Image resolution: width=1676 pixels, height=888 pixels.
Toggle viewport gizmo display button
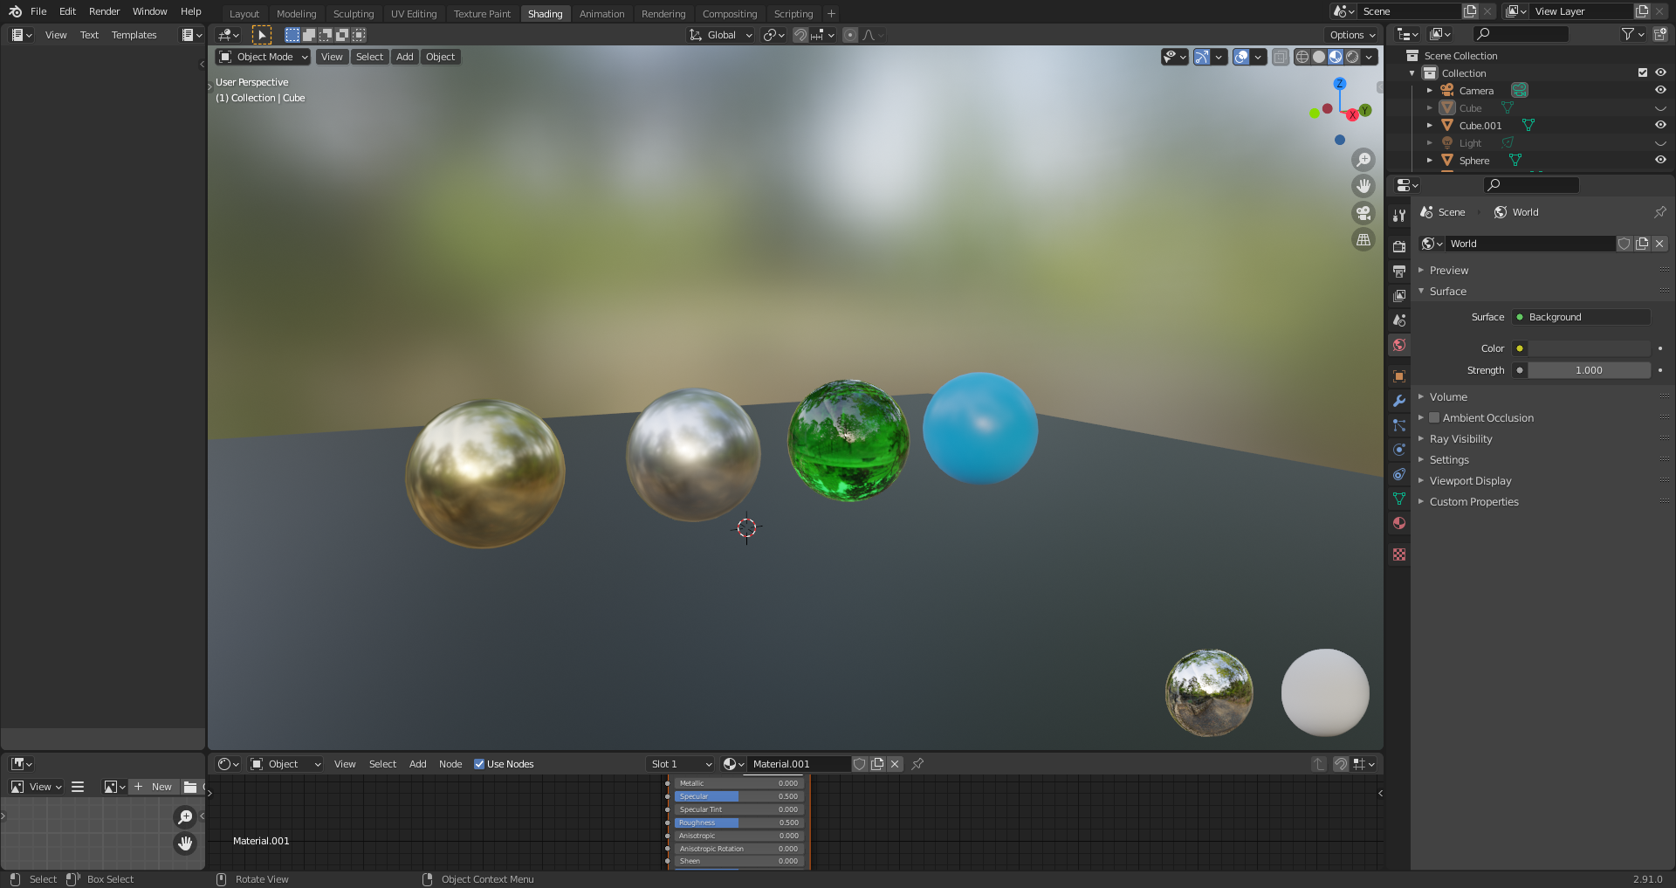[x=1202, y=57]
